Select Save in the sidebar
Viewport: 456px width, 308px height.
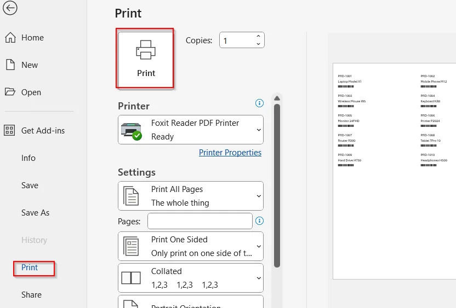point(30,185)
